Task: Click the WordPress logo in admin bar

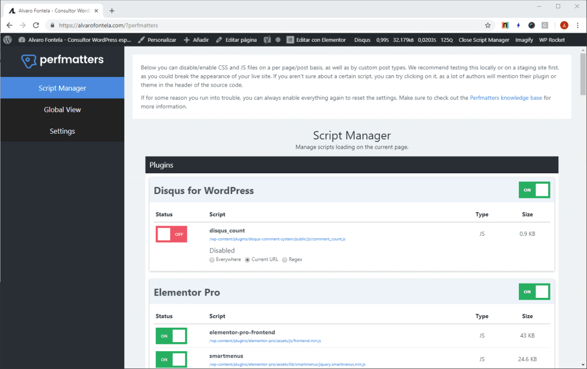Action: [x=7, y=40]
